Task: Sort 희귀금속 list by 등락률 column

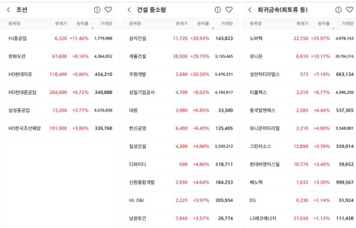Action: coord(324,23)
